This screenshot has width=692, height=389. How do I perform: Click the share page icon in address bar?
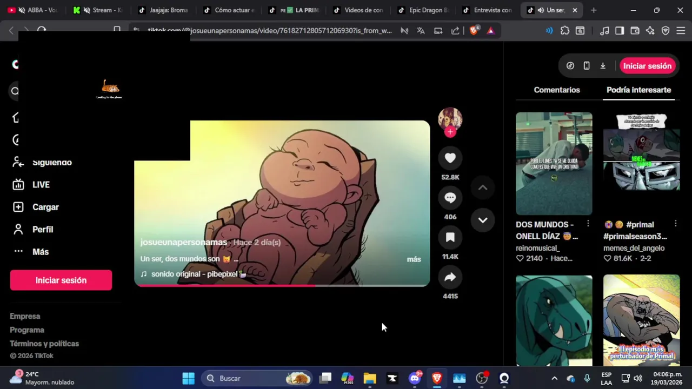click(x=455, y=31)
